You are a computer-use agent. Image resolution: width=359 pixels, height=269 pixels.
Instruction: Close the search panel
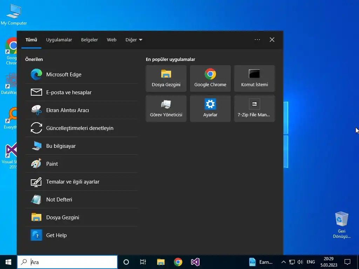tap(272, 40)
